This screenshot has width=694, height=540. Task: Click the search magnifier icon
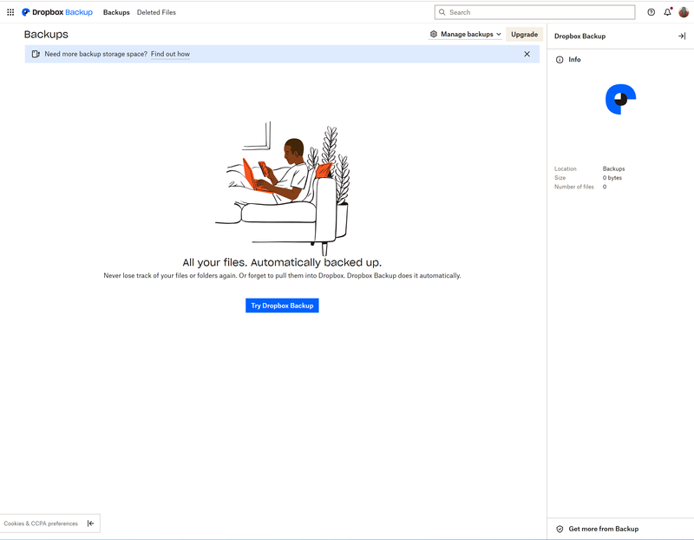tap(442, 11)
